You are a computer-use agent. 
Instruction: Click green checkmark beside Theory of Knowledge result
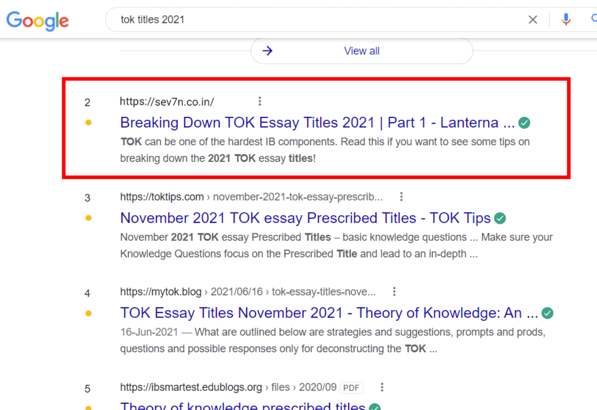[x=547, y=313]
